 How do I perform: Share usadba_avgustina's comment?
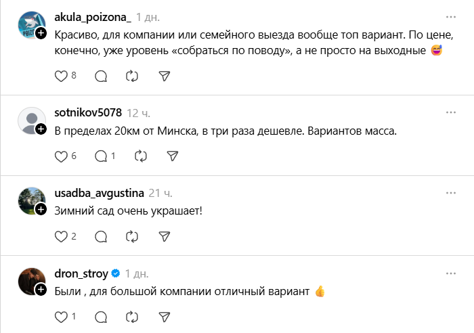click(163, 236)
